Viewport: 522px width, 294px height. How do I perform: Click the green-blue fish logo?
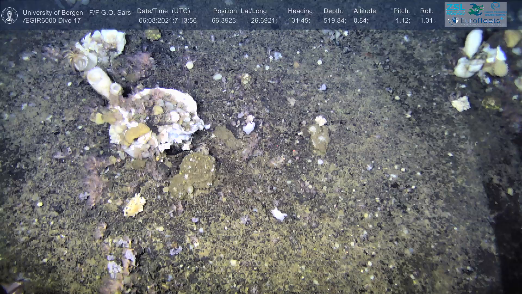click(x=475, y=10)
